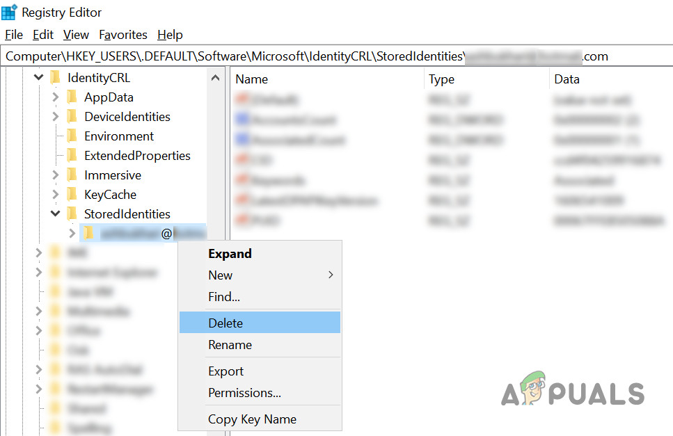Open the View menu
This screenshot has width=673, height=436.
click(76, 35)
